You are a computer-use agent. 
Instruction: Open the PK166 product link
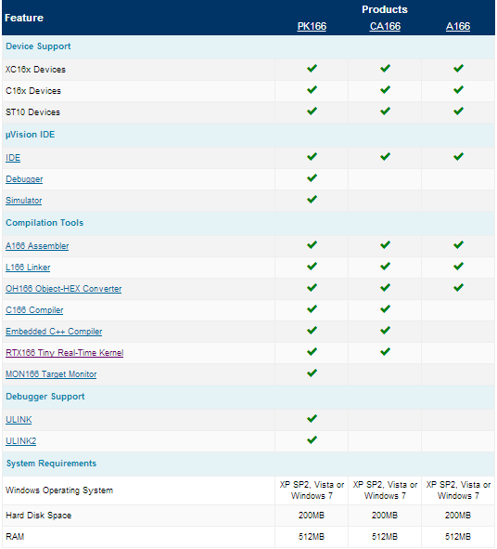(312, 26)
